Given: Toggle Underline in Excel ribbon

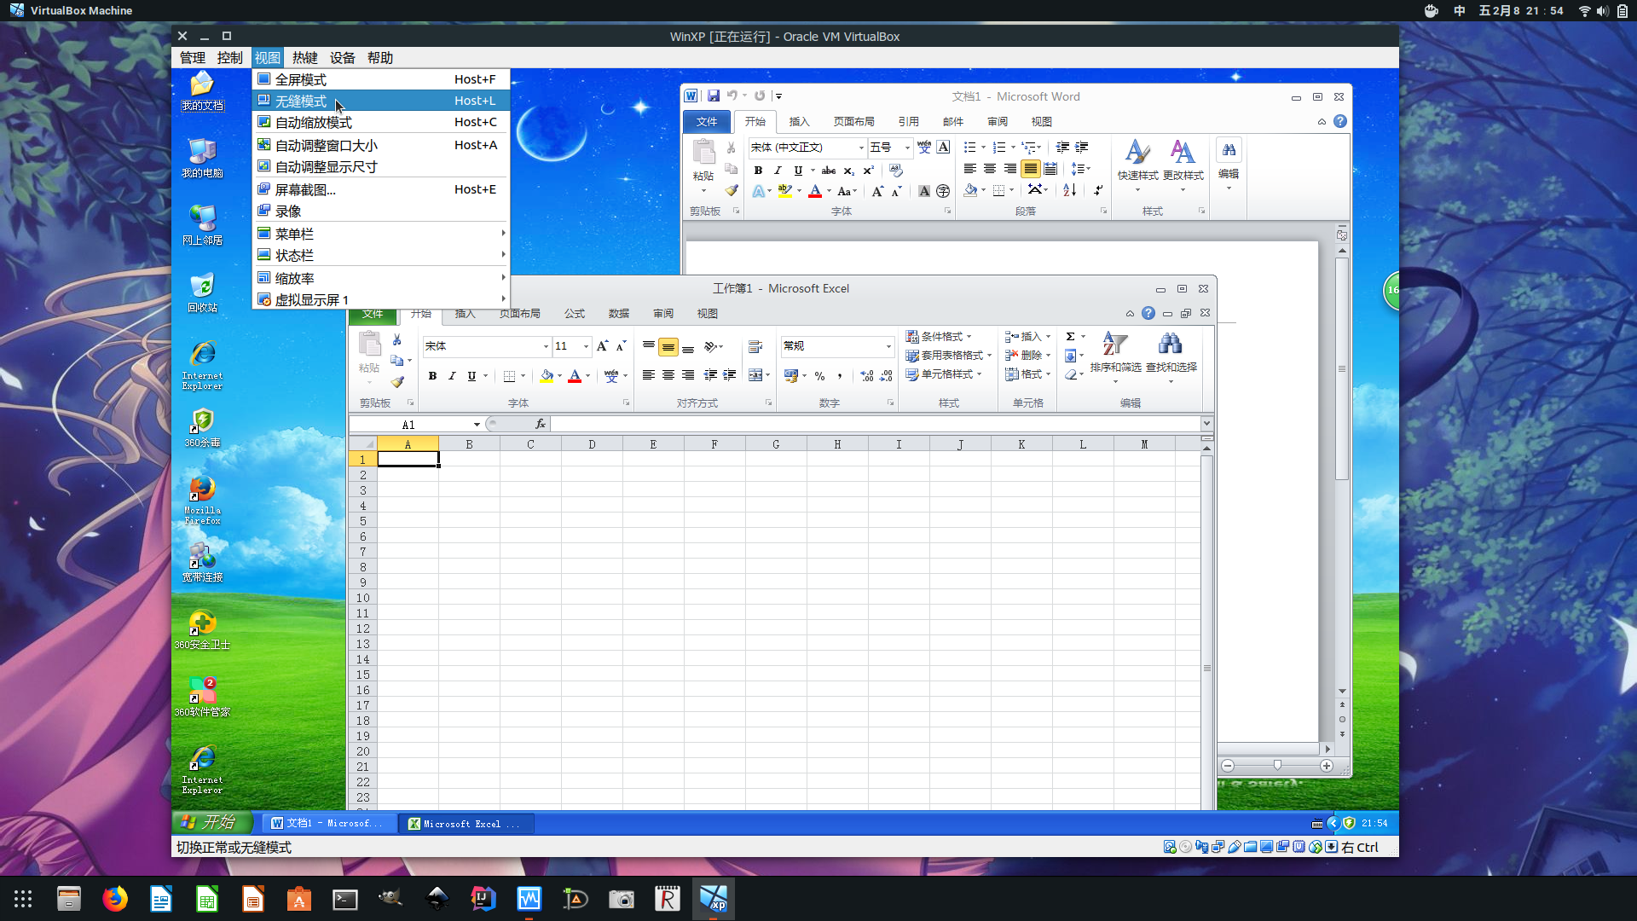Looking at the screenshot, I should [x=471, y=376].
